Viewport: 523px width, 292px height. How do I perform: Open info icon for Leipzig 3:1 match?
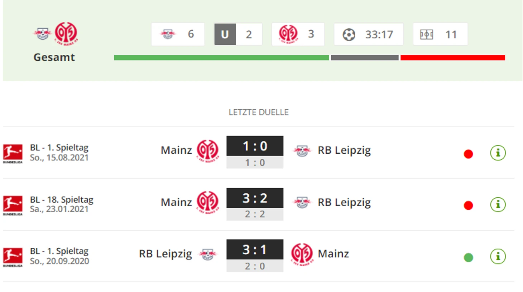pos(498,256)
